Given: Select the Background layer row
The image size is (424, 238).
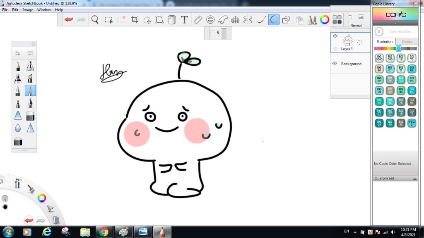Looking at the screenshot, I should [350, 64].
